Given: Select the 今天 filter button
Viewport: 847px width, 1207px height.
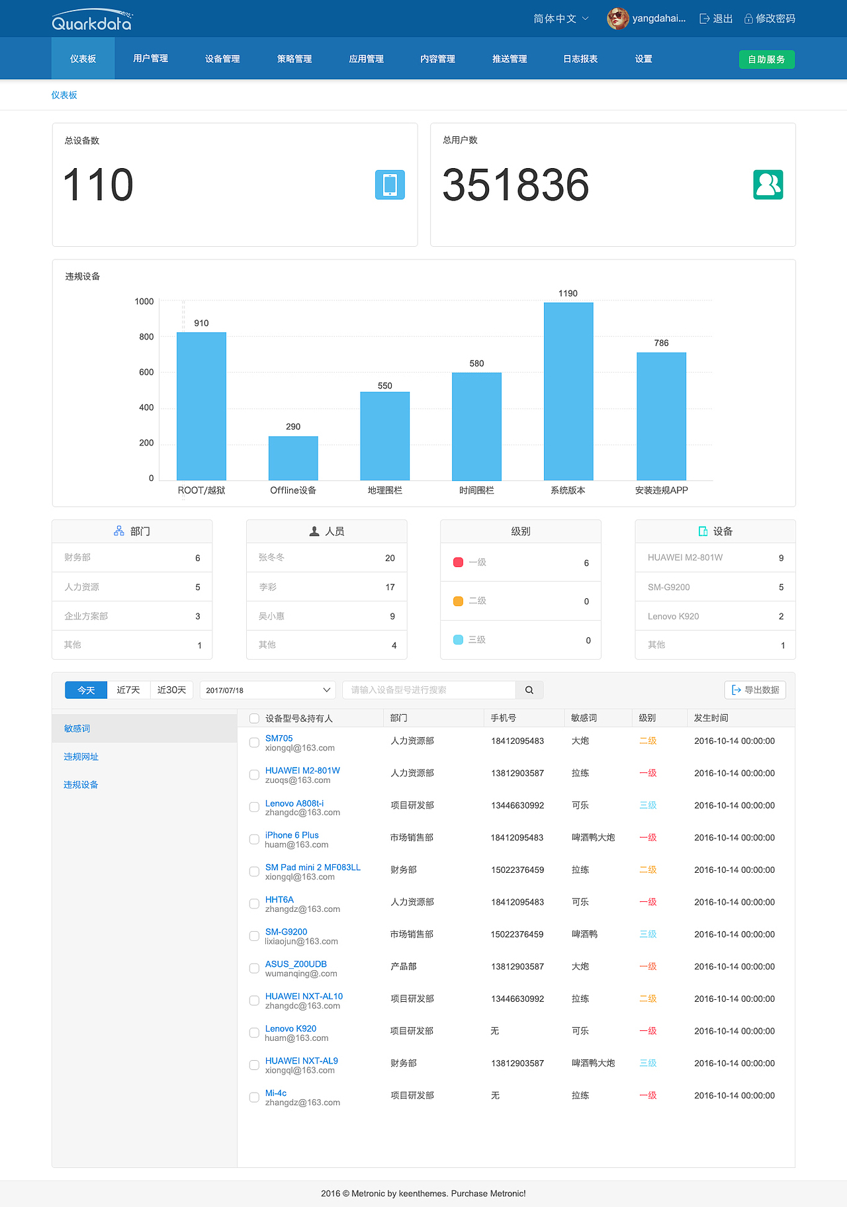Looking at the screenshot, I should point(86,690).
